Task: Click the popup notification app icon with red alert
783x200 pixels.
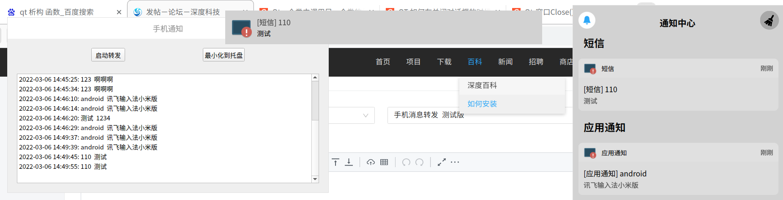Action: click(242, 28)
